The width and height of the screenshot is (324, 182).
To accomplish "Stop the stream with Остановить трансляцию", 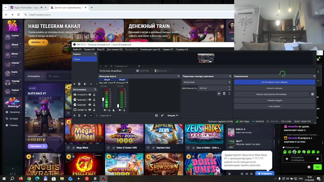I will coord(275,82).
